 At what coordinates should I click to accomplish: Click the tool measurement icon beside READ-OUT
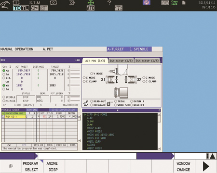(86, 103)
